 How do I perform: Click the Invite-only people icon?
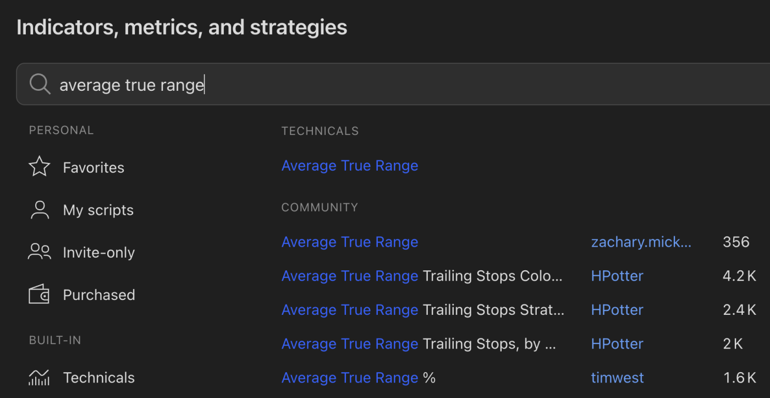coord(40,252)
